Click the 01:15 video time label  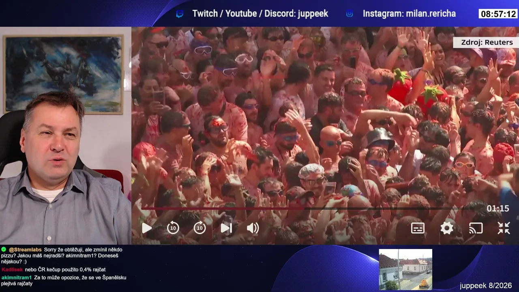498,208
